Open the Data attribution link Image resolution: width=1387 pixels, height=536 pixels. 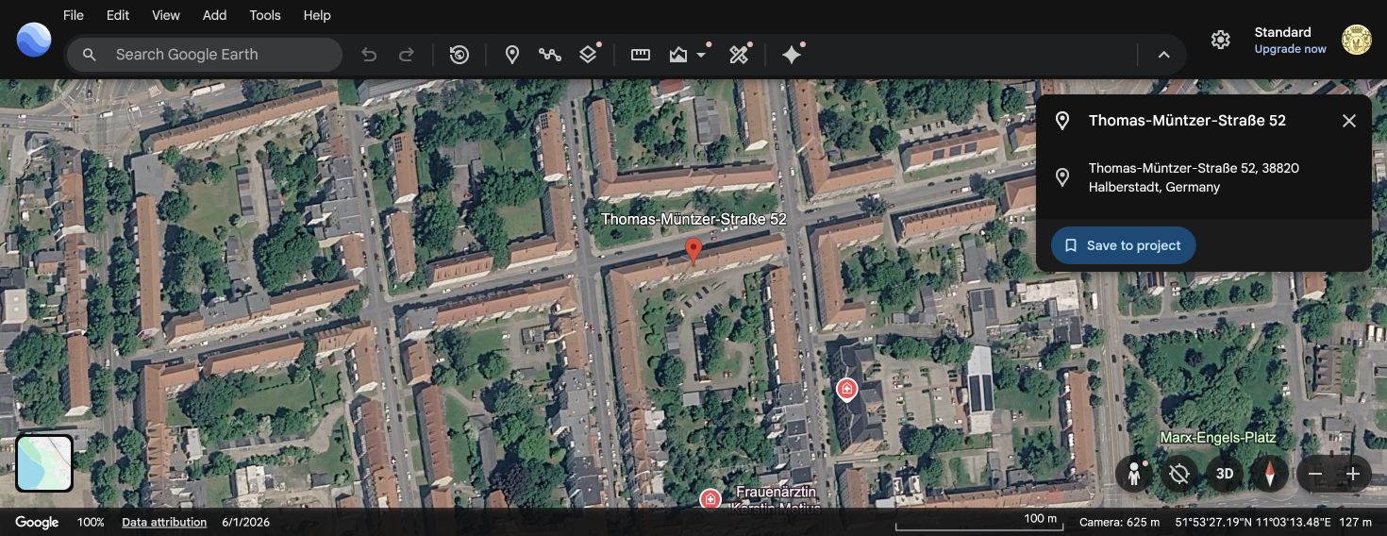tap(164, 522)
